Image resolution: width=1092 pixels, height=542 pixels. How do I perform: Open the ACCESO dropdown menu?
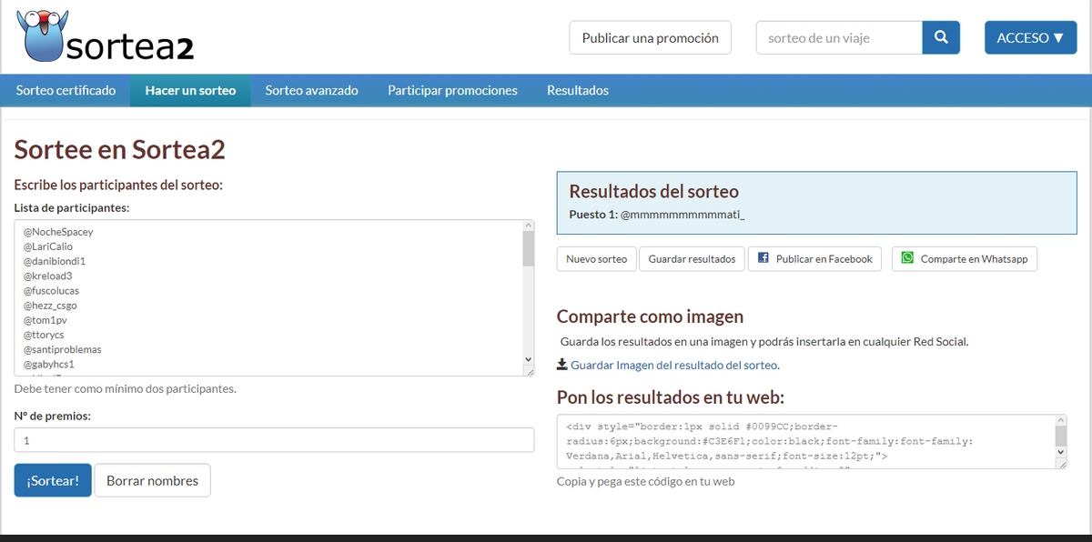point(1030,37)
